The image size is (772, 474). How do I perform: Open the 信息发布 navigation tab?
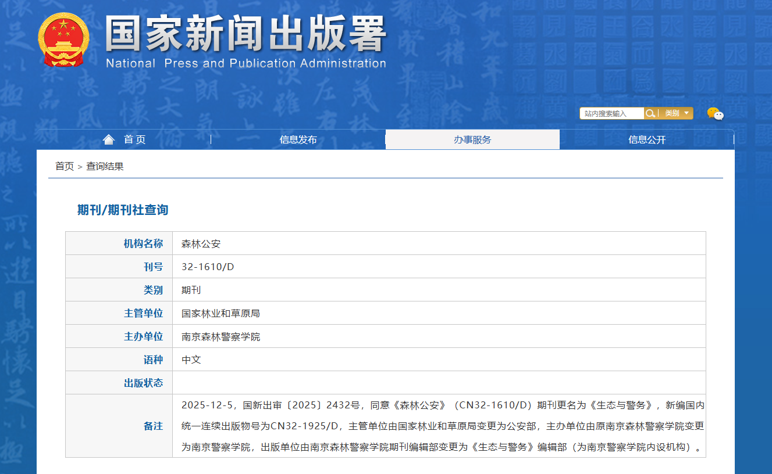(x=298, y=139)
